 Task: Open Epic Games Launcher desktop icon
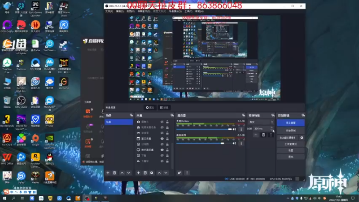(x=35, y=9)
